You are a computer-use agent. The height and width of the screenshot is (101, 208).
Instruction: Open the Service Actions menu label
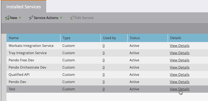[x=46, y=18]
